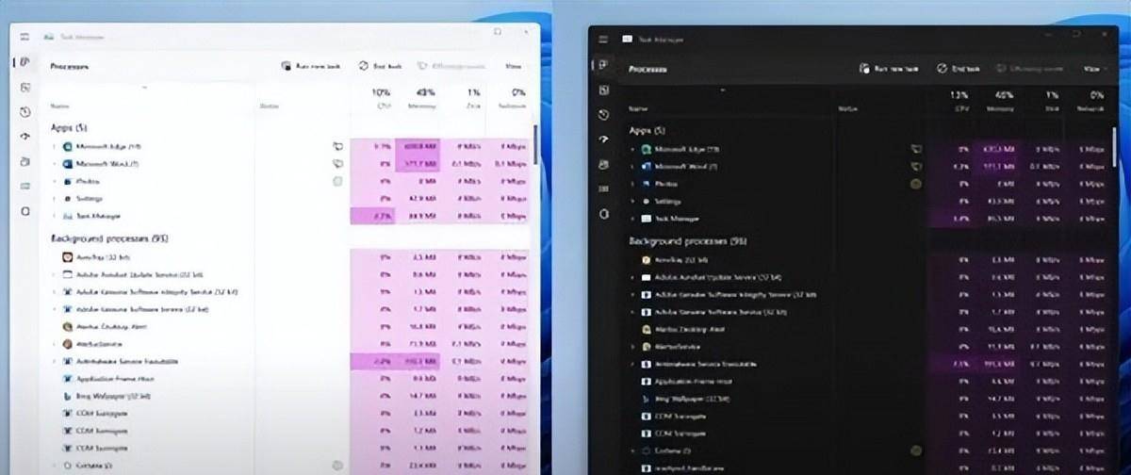Open Users page icon in dark Task Manager
This screenshot has height=475, width=1131.
603,164
